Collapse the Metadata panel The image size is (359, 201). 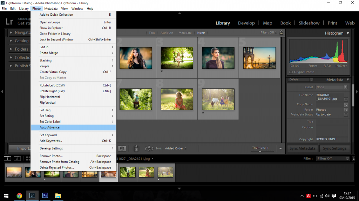348,80
